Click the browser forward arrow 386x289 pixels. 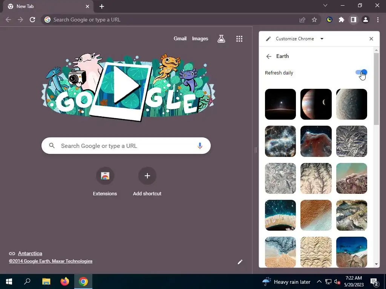[20, 20]
